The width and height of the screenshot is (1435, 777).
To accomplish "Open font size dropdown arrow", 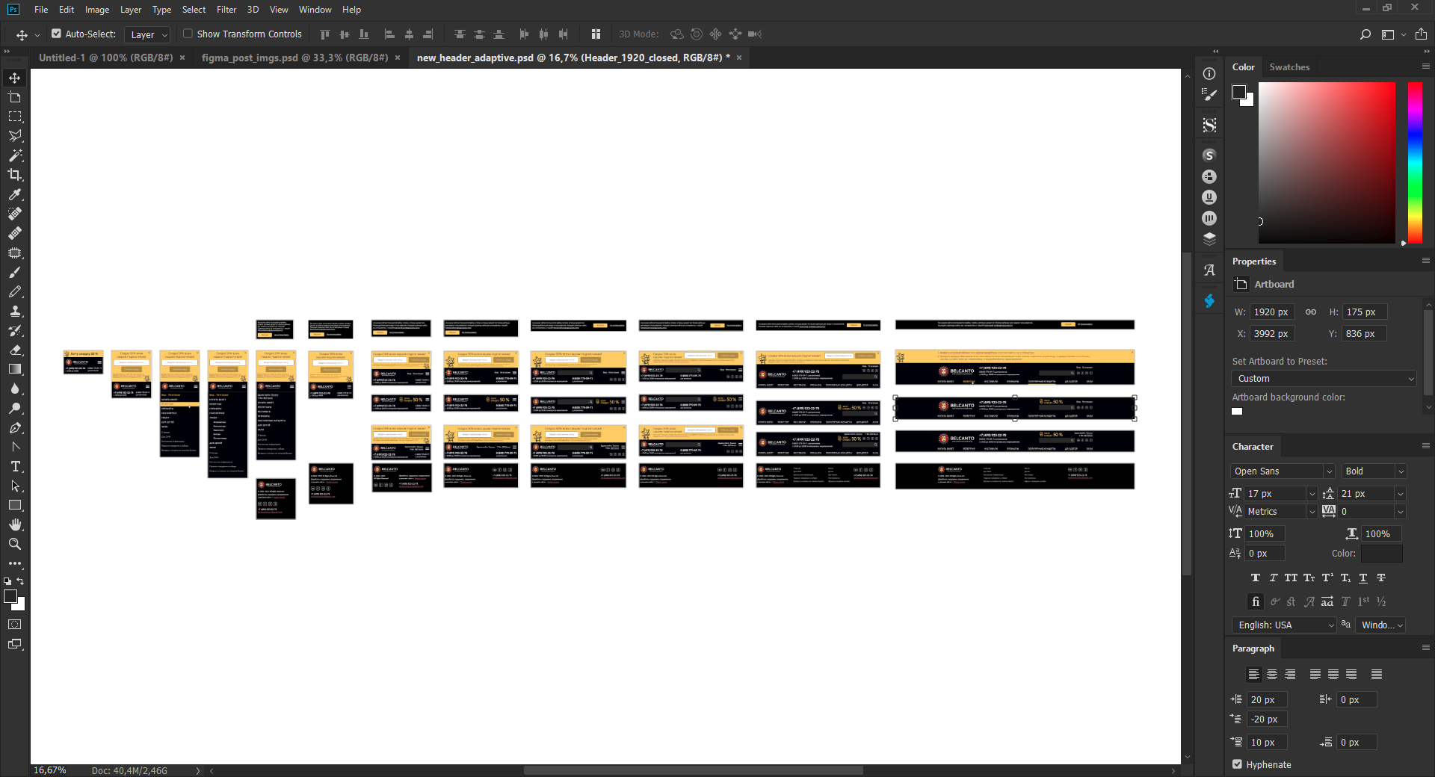I will [1312, 494].
